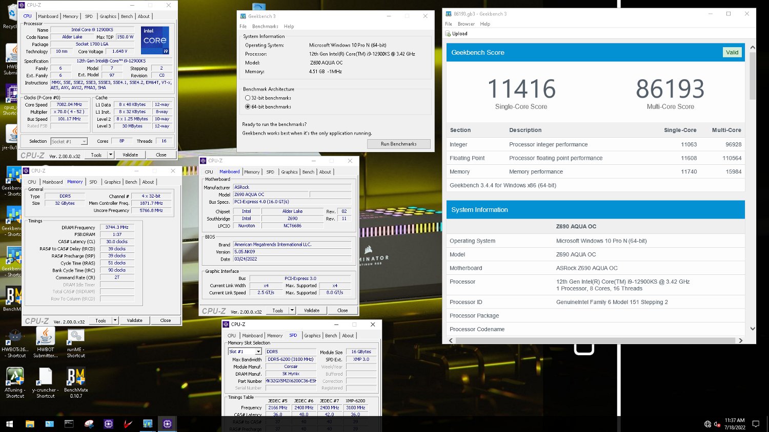The height and width of the screenshot is (432, 769).
Task: Click the Memory performance row in Geekbench results
Action: [x=595, y=171]
